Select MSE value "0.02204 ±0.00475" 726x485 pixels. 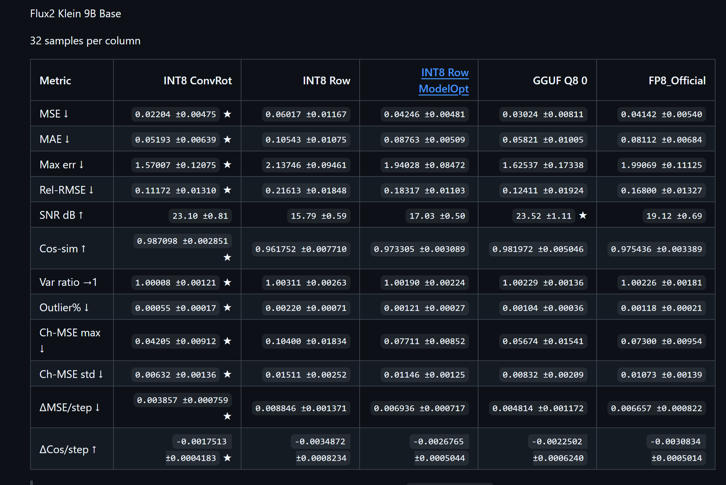tap(175, 114)
